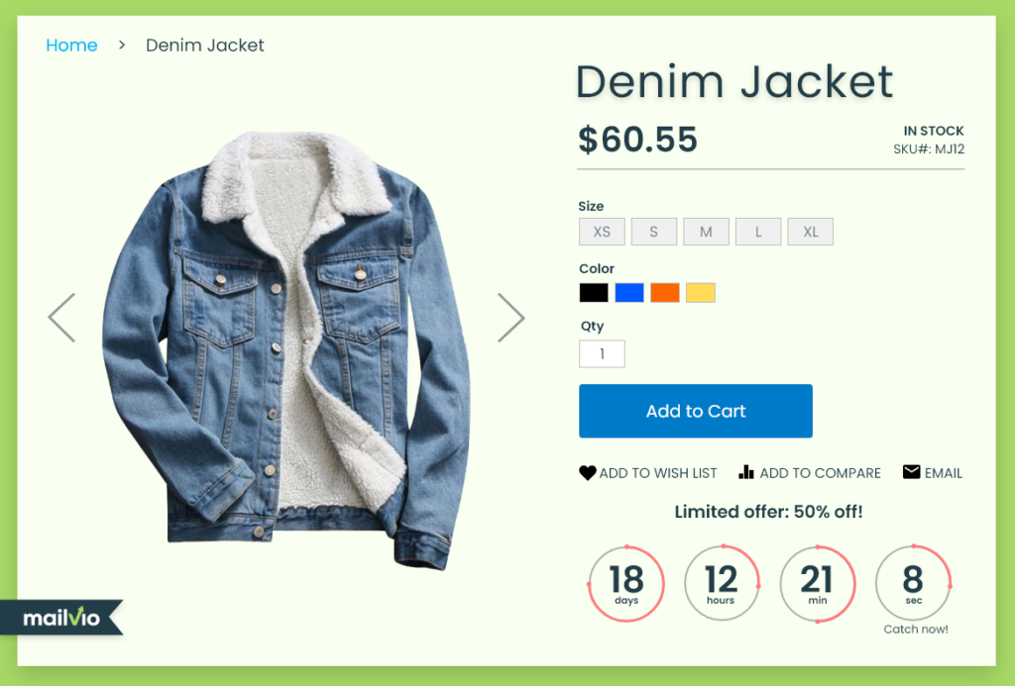Show previous product image with left arrow
1015x686 pixels.
(62, 318)
